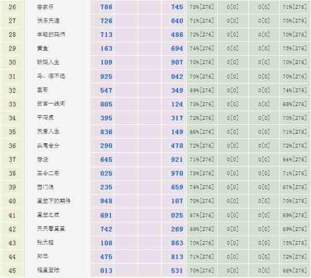The width and height of the screenshot is (311, 278).
Task: Click the 64%[276] value in row 37
Action: [x=295, y=160]
